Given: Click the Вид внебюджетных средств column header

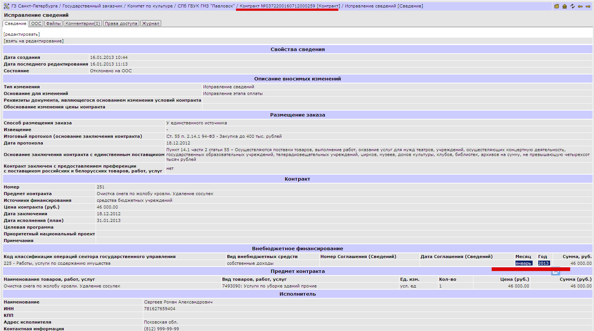Looking at the screenshot, I should tap(262, 257).
